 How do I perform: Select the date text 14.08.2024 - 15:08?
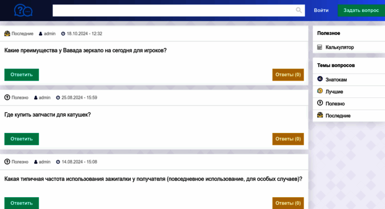click(79, 162)
